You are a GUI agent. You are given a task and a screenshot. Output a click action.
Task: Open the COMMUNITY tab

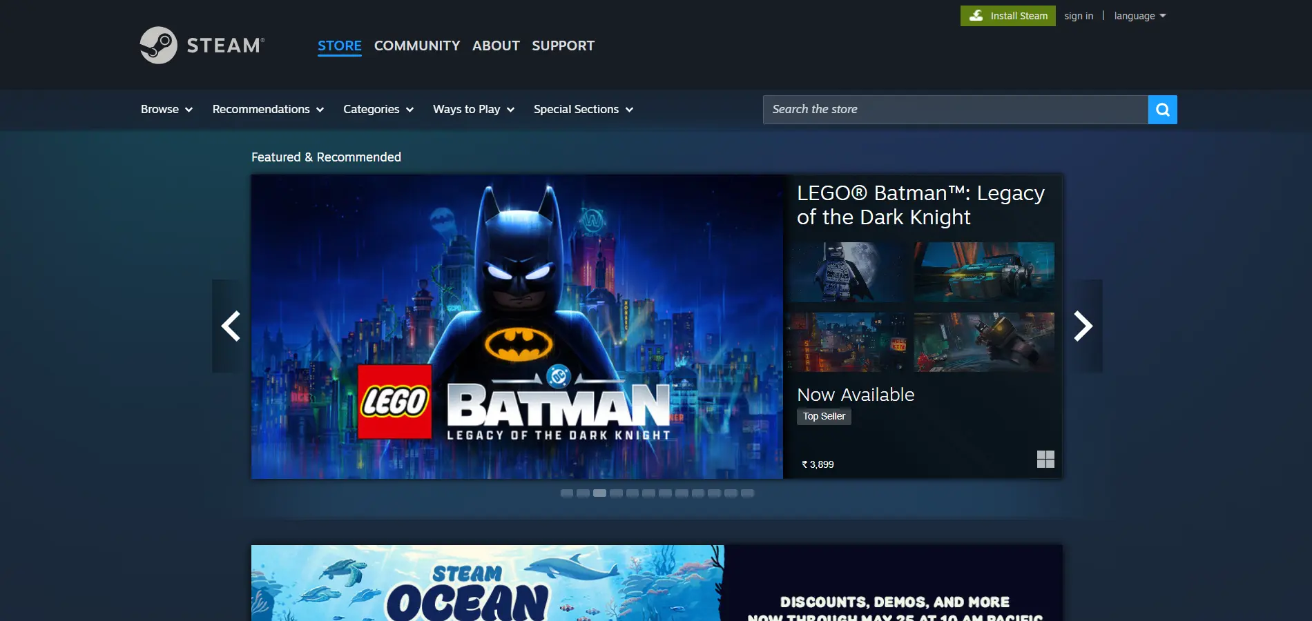[x=417, y=46]
